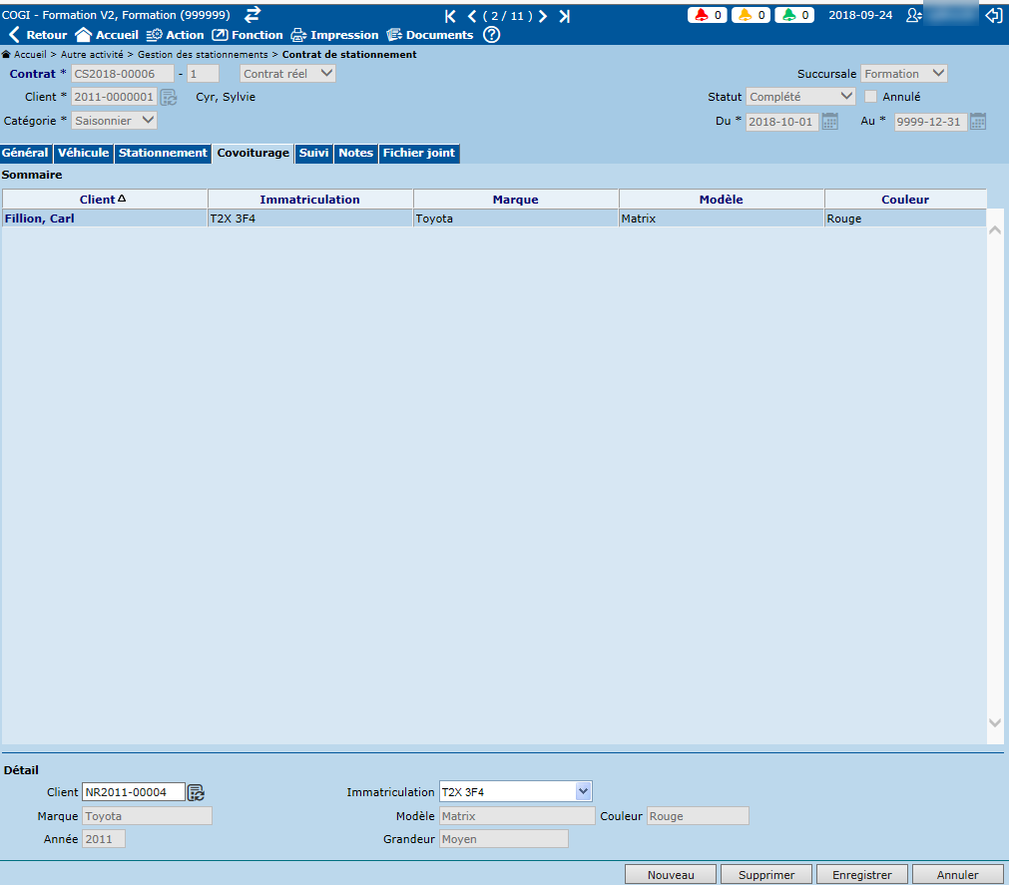Screen dimensions: 1009x885
Task: Click the swap arrows icon beside Formation title
Action: [252, 14]
